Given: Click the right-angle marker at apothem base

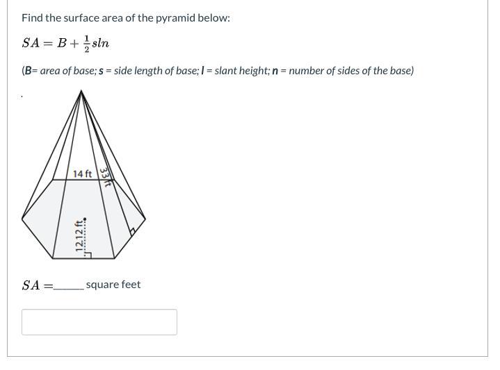Looking at the screenshot, I should click(88, 255).
